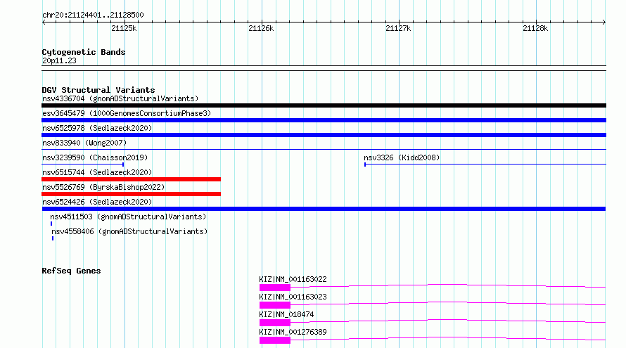Screen dimensions: 626x348
Task: Click the black nsv4336704 variant bar
Action: click(324, 105)
